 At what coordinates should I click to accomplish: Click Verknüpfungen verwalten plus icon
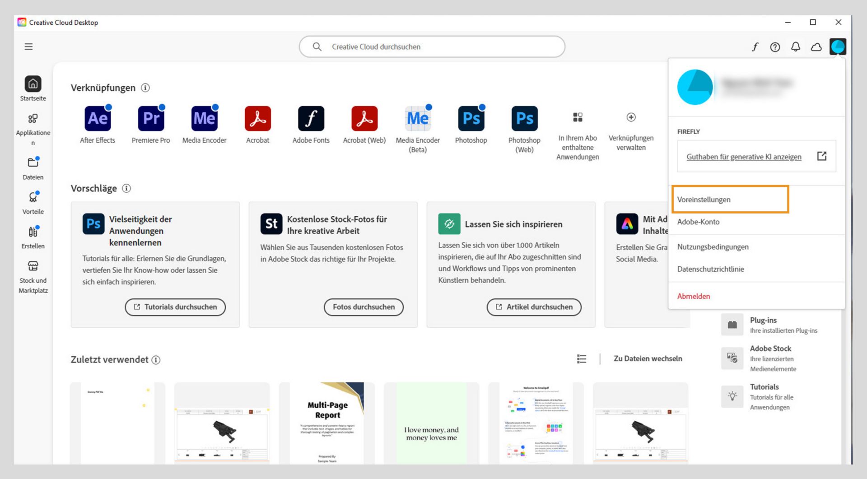[631, 117]
